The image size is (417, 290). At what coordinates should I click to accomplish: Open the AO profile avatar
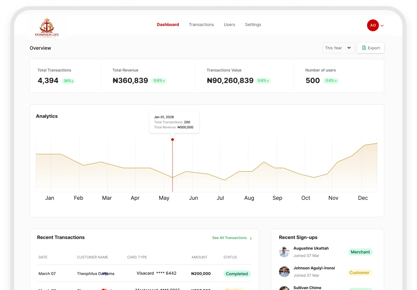tap(373, 25)
